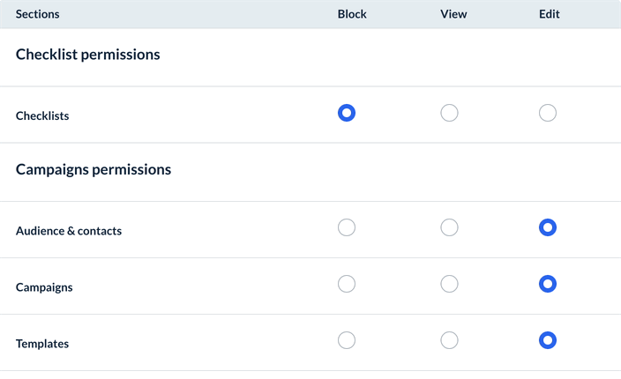Click the Block column header
This screenshot has height=379, width=621.
352,14
